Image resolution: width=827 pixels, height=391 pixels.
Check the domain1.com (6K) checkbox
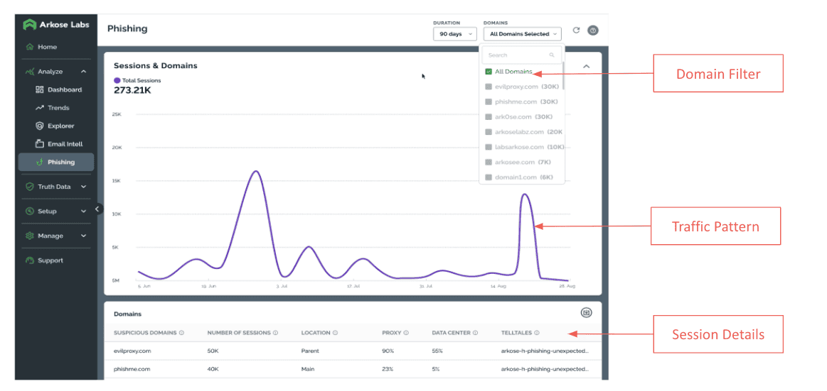tap(489, 177)
